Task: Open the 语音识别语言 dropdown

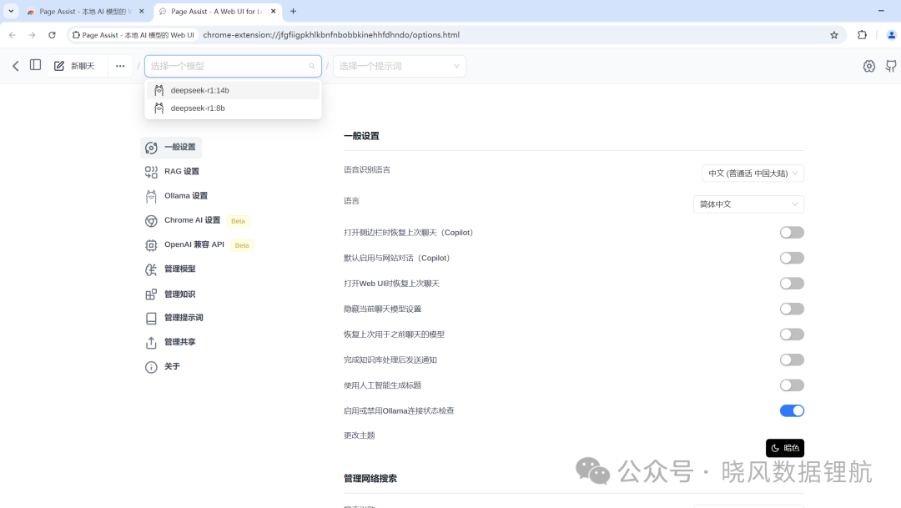Action: click(x=753, y=174)
